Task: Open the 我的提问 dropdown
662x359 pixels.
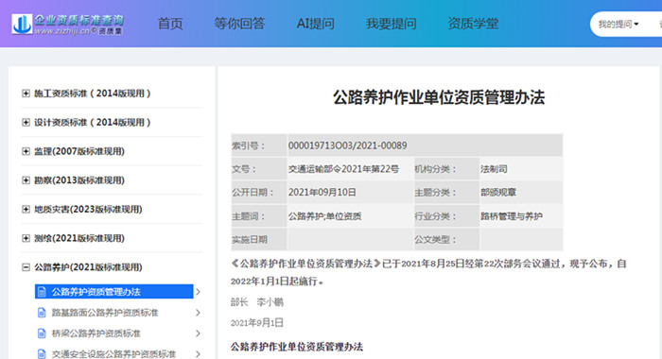Action: [x=618, y=24]
